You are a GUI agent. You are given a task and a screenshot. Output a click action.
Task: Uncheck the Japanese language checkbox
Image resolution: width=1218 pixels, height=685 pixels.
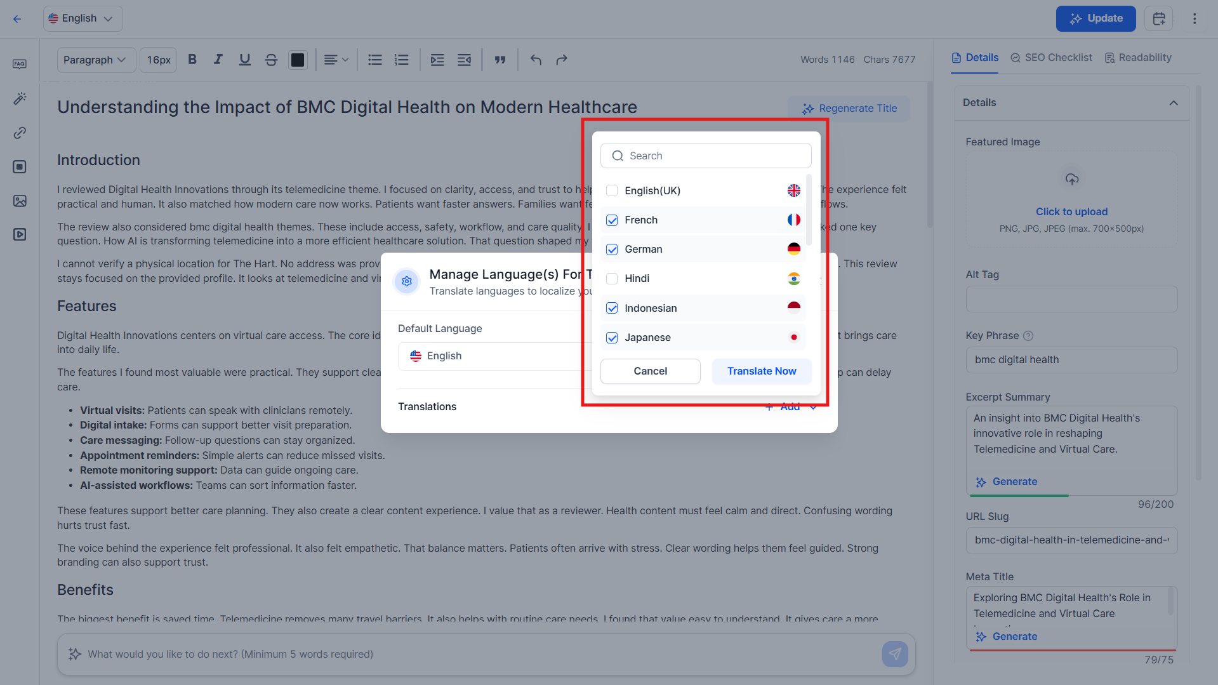[x=612, y=338]
